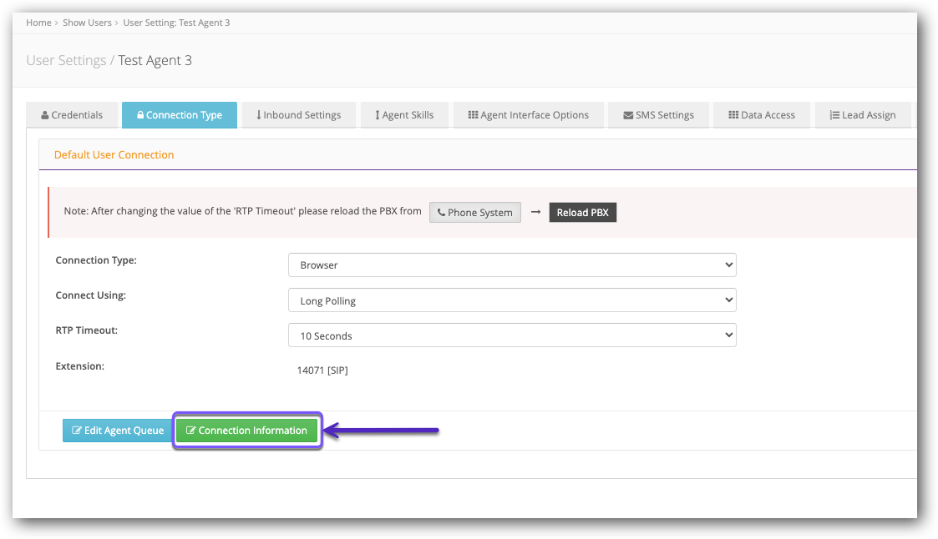Navigate to Home breadcrumb link
Viewport: 938px width, 539px height.
38,23
